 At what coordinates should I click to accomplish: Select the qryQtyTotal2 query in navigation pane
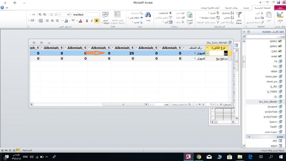point(273,117)
